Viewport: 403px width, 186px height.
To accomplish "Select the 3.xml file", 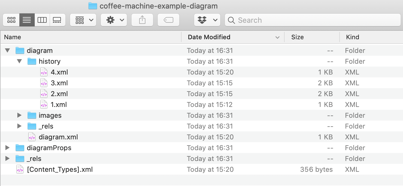I will [60, 83].
